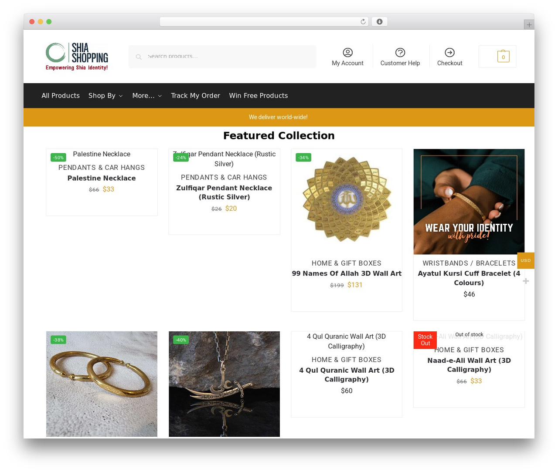Click the search products input field
Image resolution: width=558 pixels, height=472 pixels.
click(x=222, y=57)
